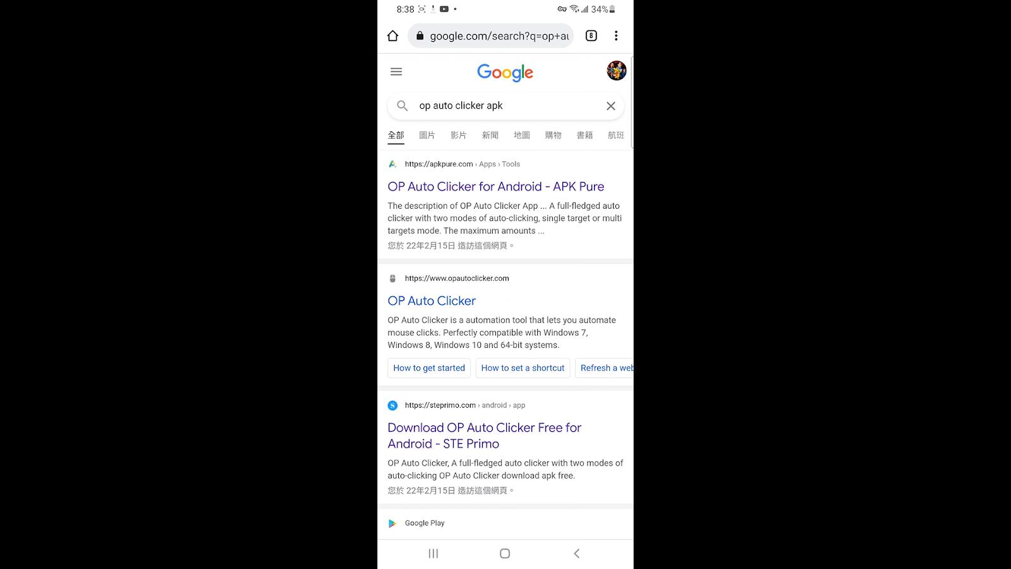
Task: Switch to the 圖片 (Images) tab
Action: (427, 135)
